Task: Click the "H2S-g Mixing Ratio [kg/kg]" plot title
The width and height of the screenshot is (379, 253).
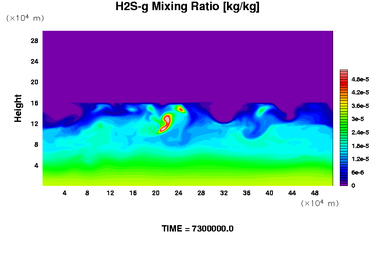Action: point(187,7)
